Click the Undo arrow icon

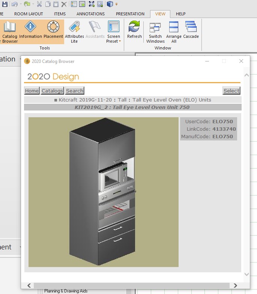tap(15, 4)
